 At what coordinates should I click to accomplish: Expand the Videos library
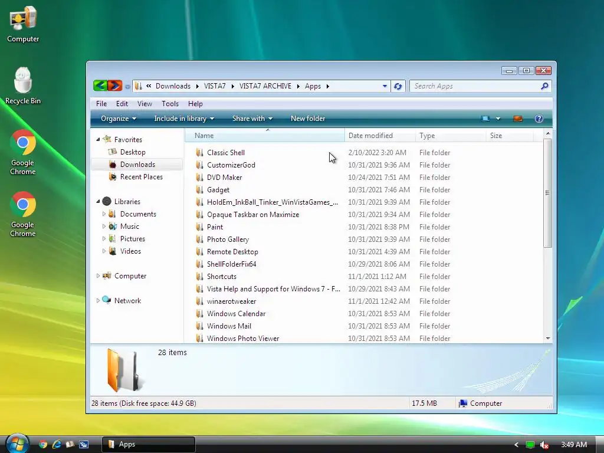(x=104, y=251)
